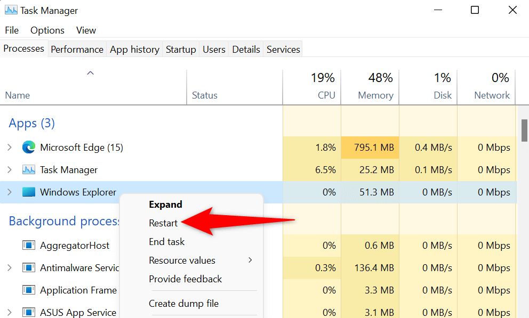Expand the Microsoft Edge process group
Screen dimensions: 529x318
pyautogui.click(x=10, y=148)
